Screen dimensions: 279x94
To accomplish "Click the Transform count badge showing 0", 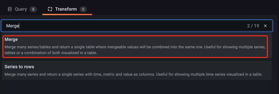I will pos(83,9).
